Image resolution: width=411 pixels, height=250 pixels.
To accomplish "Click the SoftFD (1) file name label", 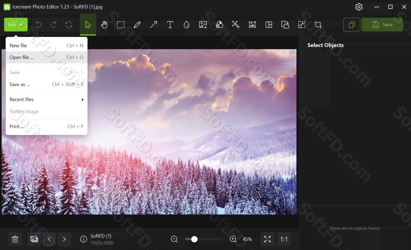I will click(x=101, y=236).
